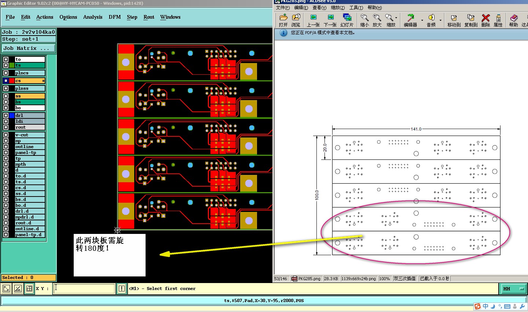Toggle the 'plnss' layer checkbox
The height and width of the screenshot is (312, 528).
point(6,88)
